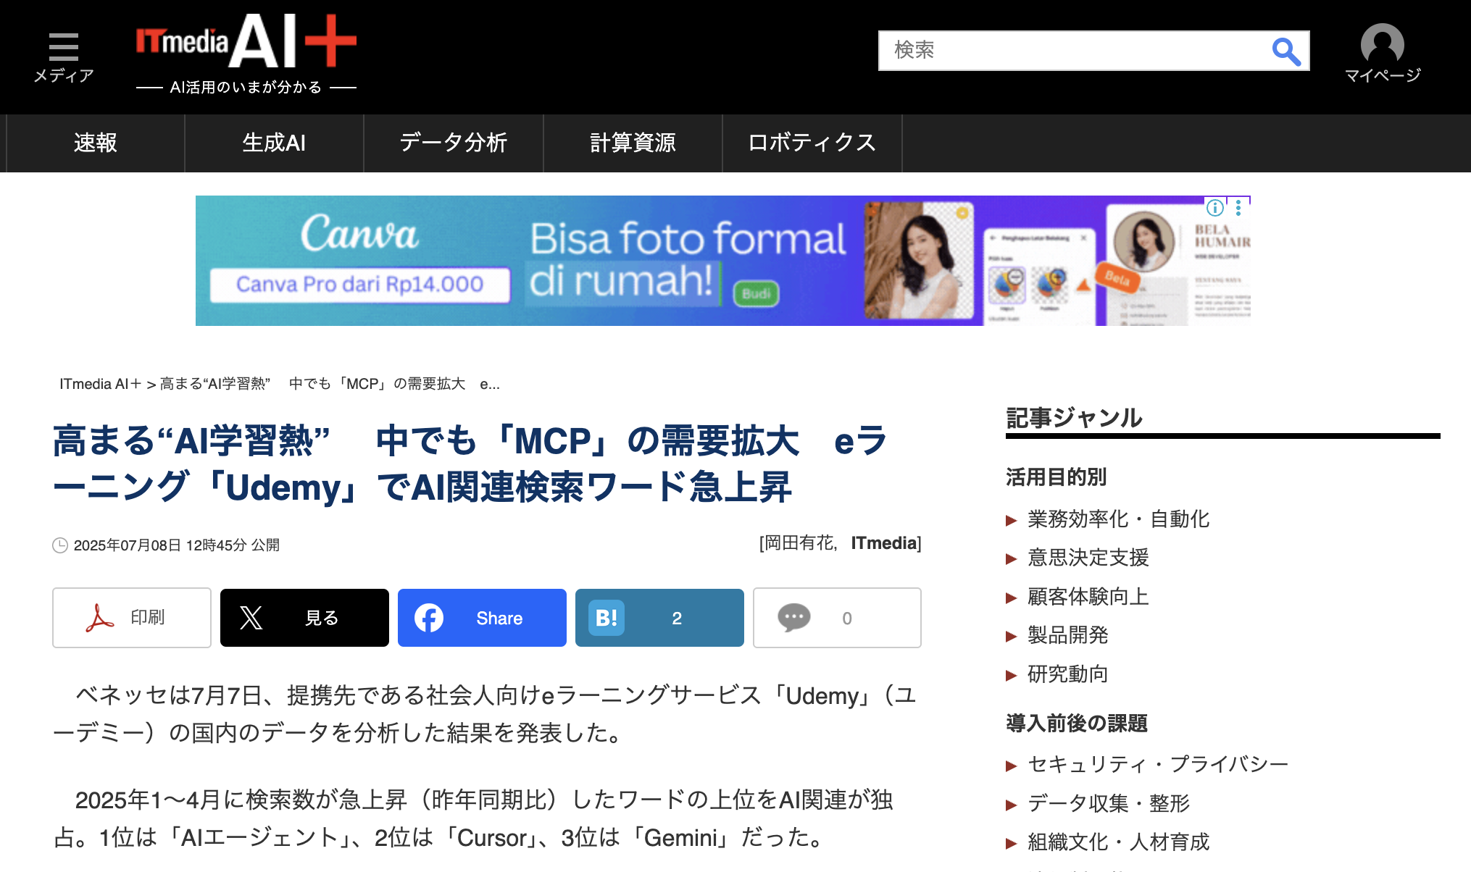The height and width of the screenshot is (872, 1471).
Task: Click the 岡田有花 author name
Action: [799, 543]
